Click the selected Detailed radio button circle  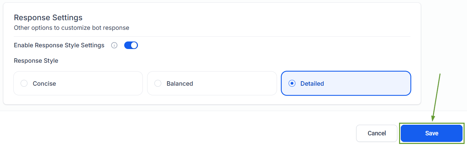click(292, 83)
